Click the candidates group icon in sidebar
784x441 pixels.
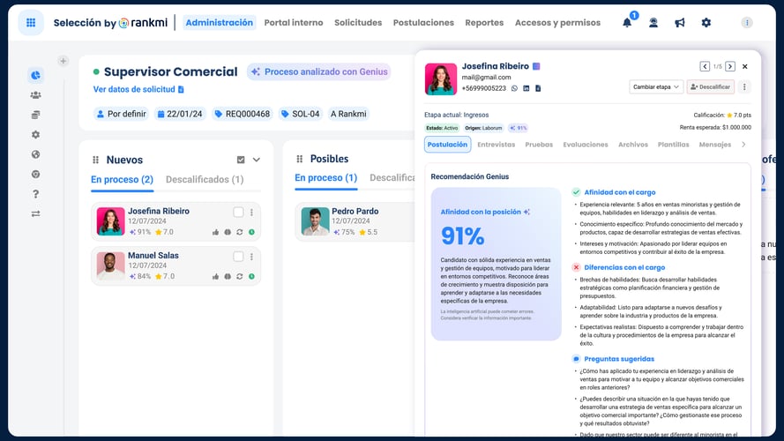pyautogui.click(x=35, y=95)
